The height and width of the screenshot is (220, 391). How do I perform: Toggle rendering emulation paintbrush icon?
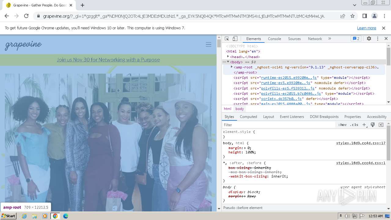(373, 125)
